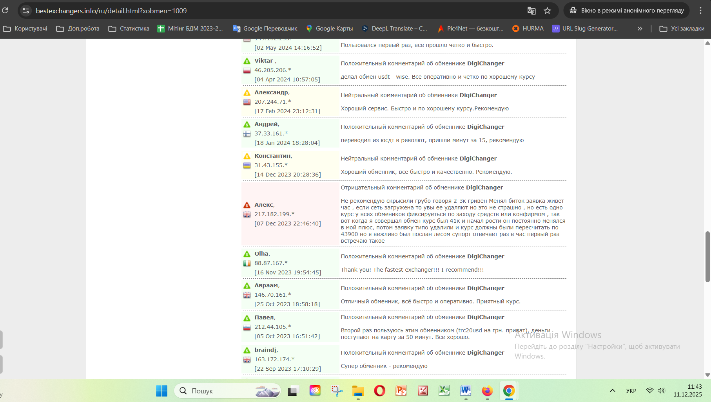Click the neutral review icon beside Александр
This screenshot has width=711, height=402.
pyautogui.click(x=247, y=93)
